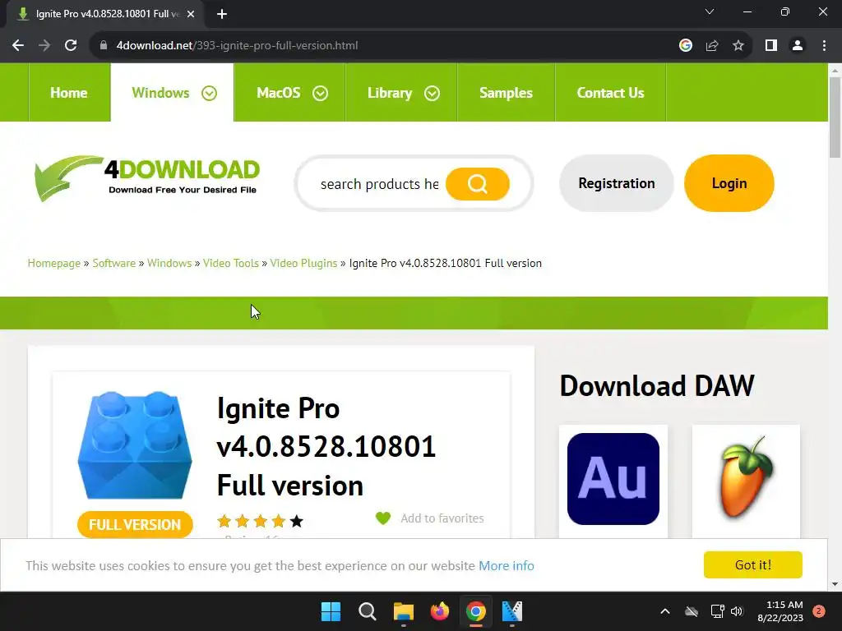Click the orange search magnifier button

[478, 184]
